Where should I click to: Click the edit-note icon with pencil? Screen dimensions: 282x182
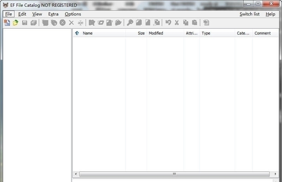(x=110, y=23)
